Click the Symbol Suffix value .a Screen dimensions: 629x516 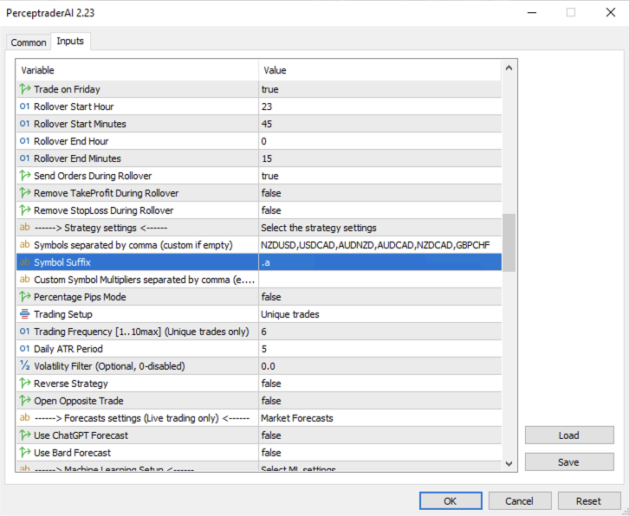(x=379, y=261)
